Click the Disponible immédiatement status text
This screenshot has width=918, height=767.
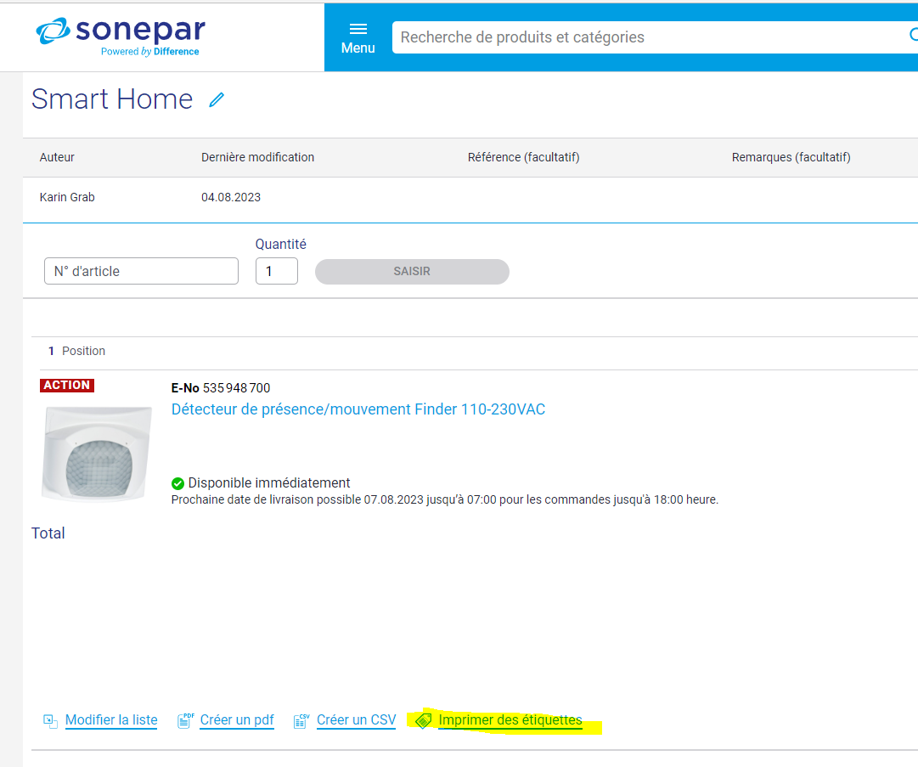point(268,483)
